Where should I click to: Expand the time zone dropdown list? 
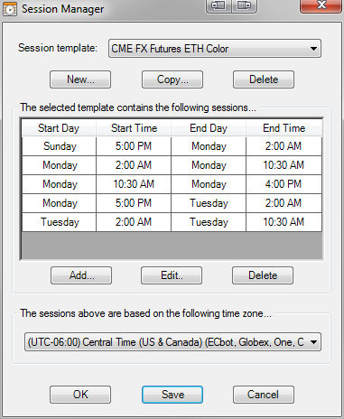[172, 342]
